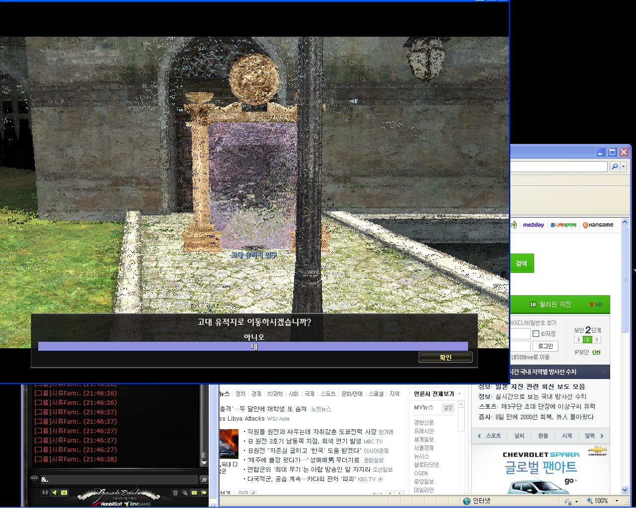Viewport: 636px width, 508px height.
Task: Open chat options speech bubble icon
Action: click(x=34, y=479)
